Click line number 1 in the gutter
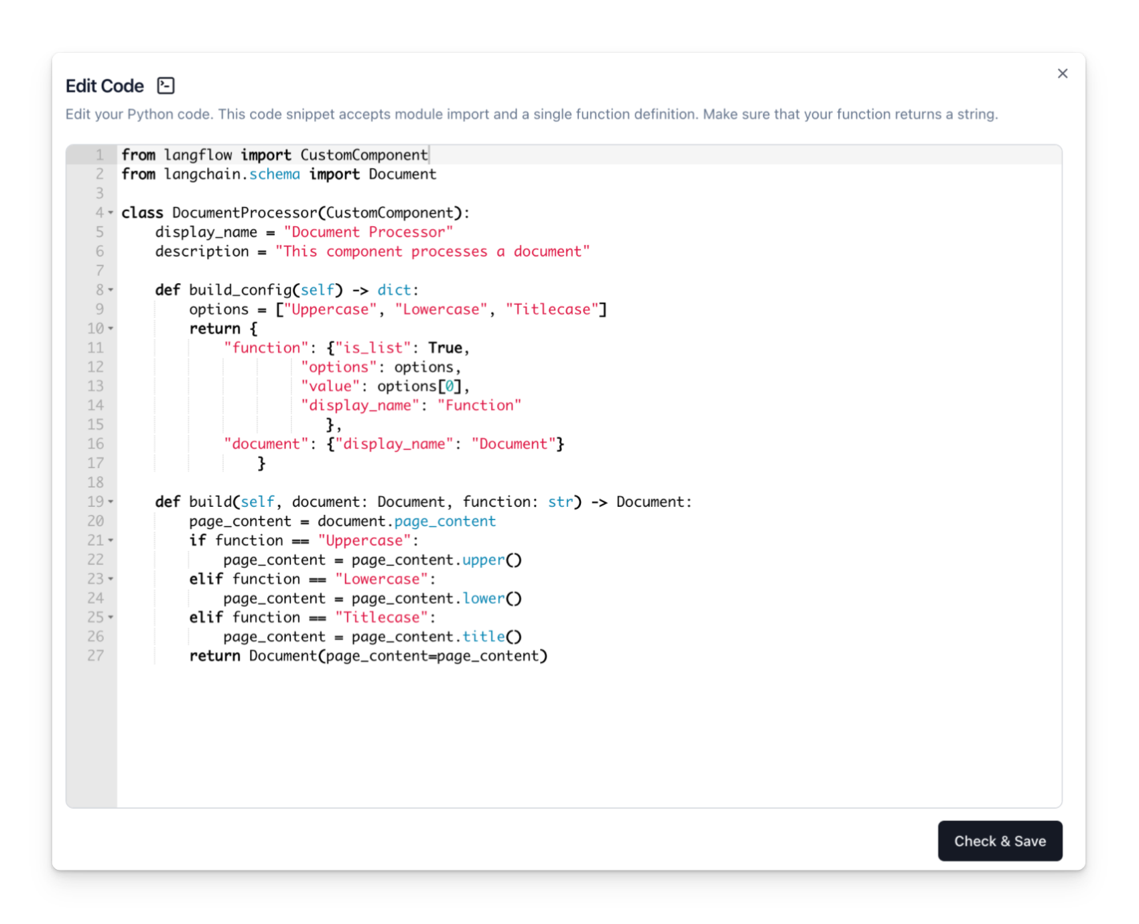 pos(100,155)
